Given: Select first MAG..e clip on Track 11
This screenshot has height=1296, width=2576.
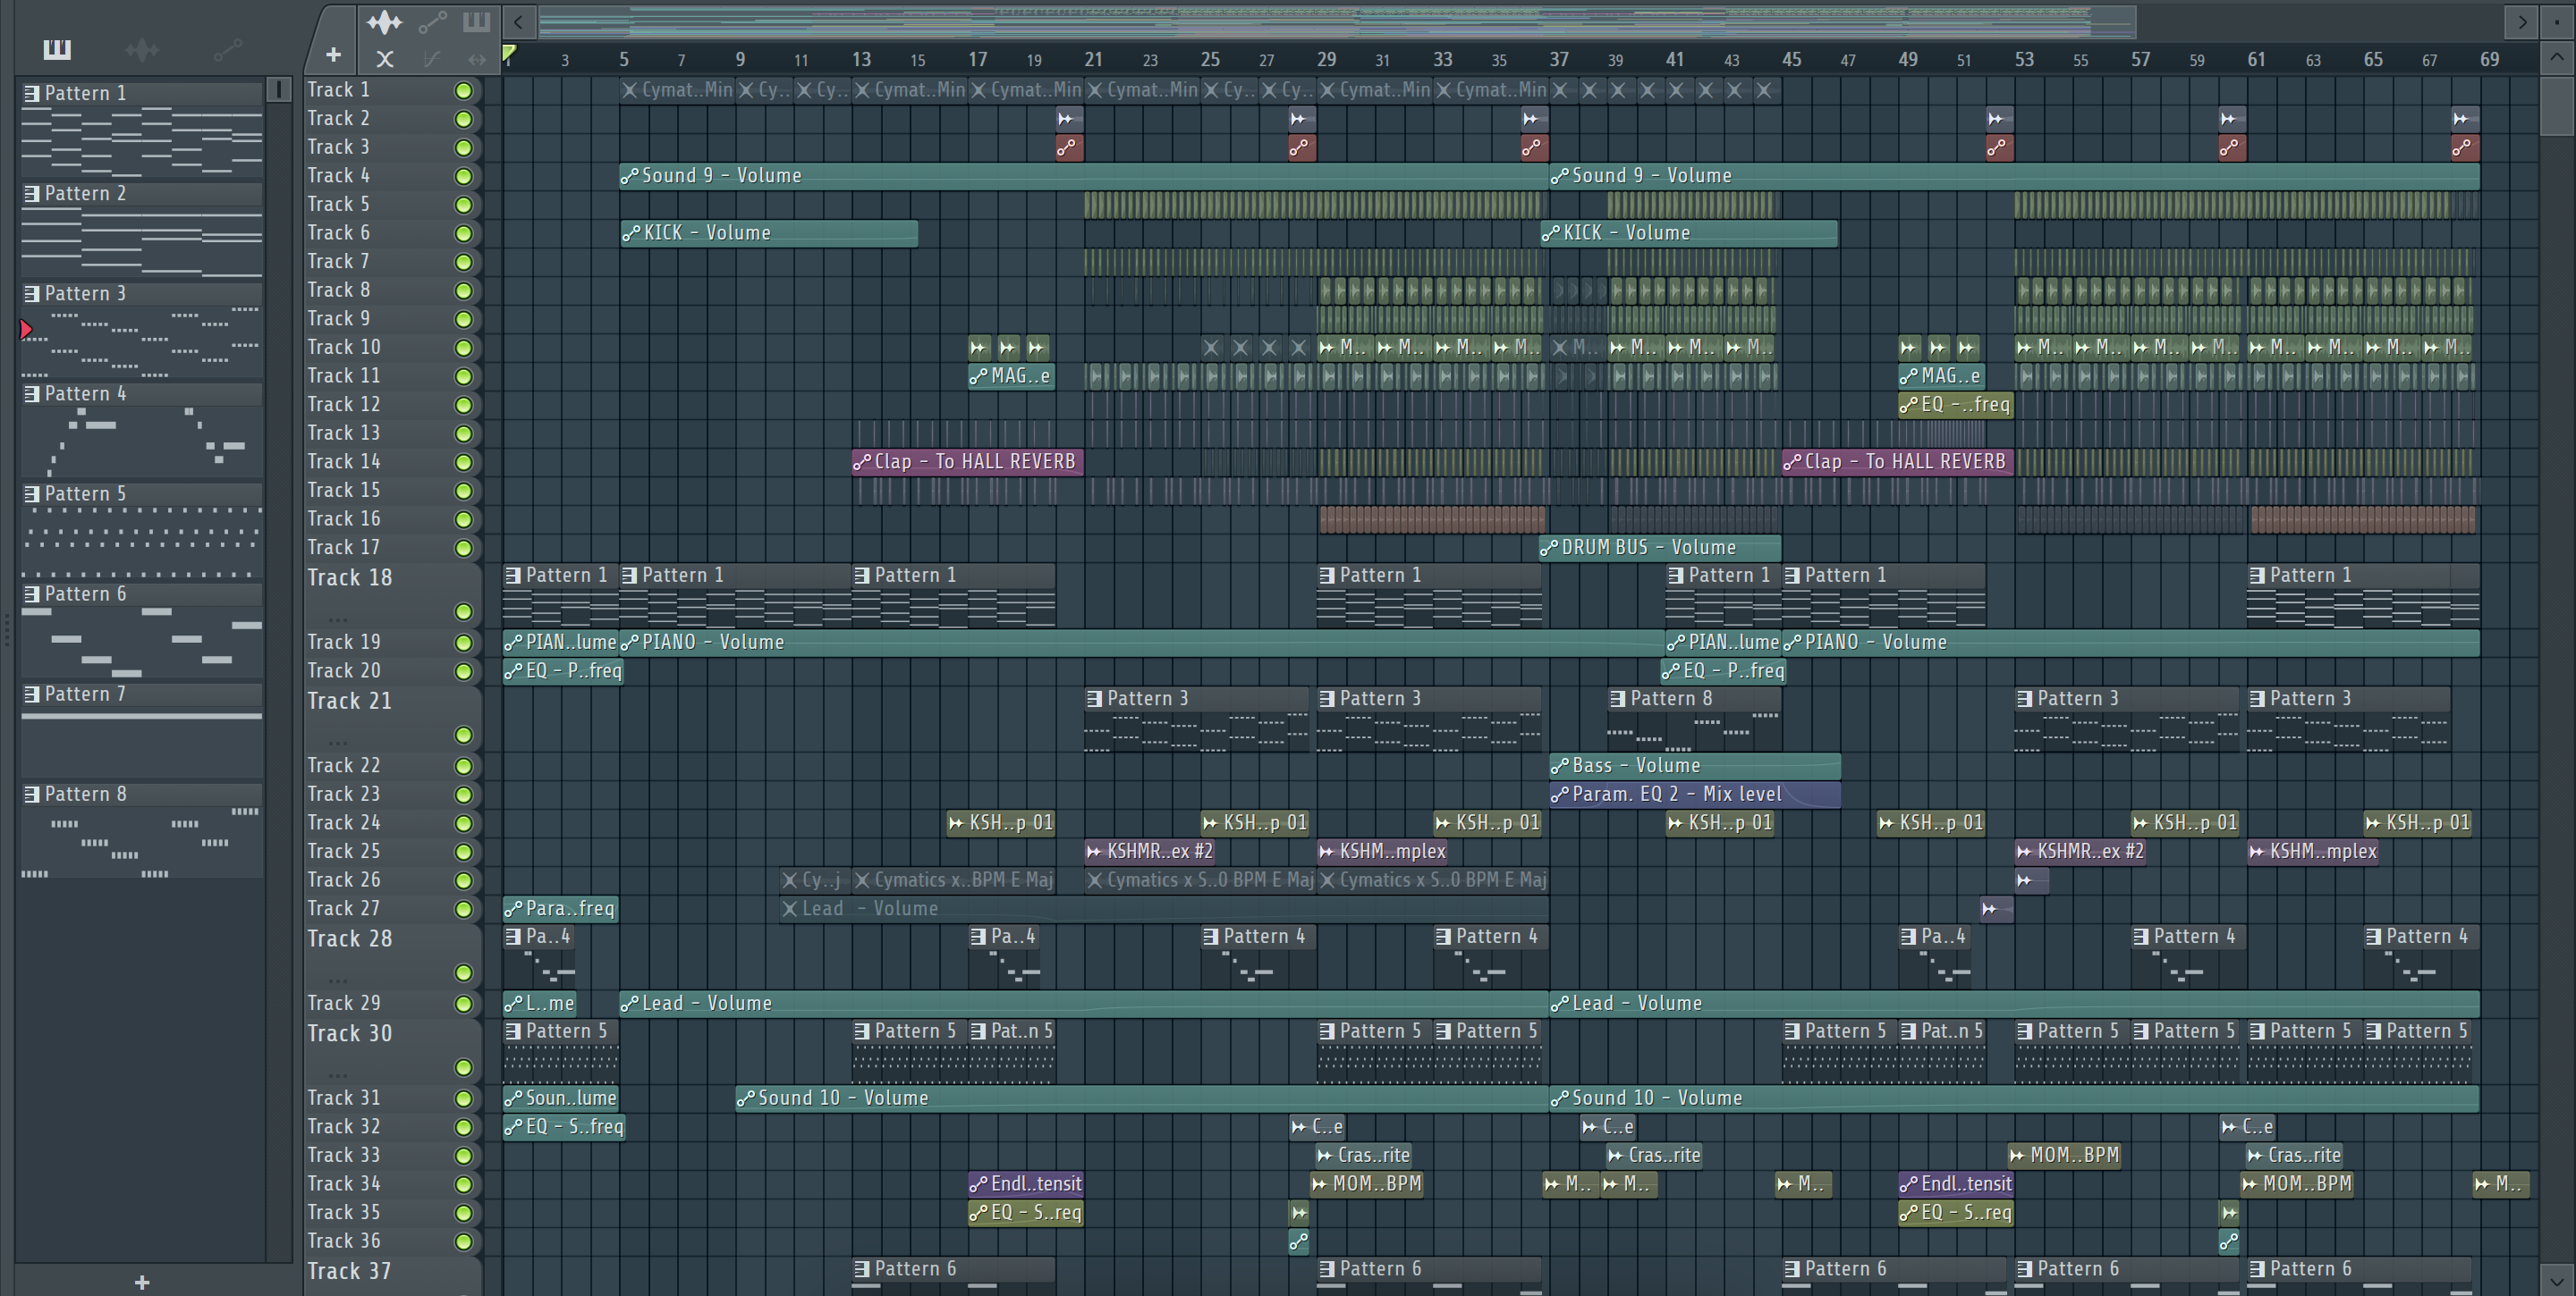Looking at the screenshot, I should coord(1011,376).
